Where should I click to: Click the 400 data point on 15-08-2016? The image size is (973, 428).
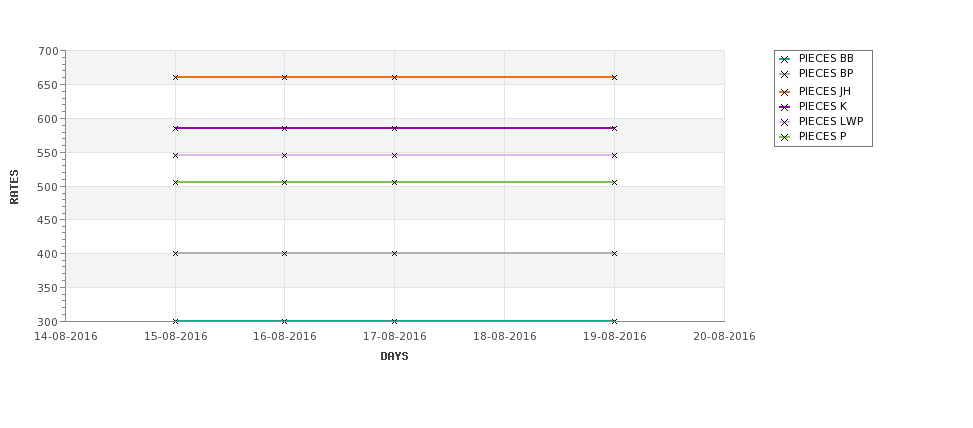[x=175, y=253]
